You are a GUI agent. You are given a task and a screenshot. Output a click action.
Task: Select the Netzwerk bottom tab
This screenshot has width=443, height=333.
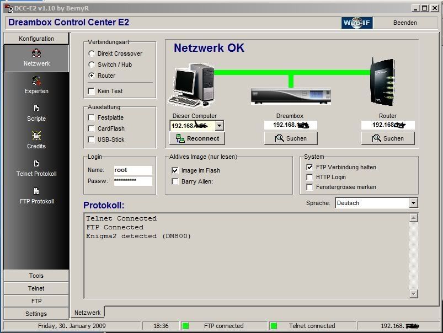(87, 313)
